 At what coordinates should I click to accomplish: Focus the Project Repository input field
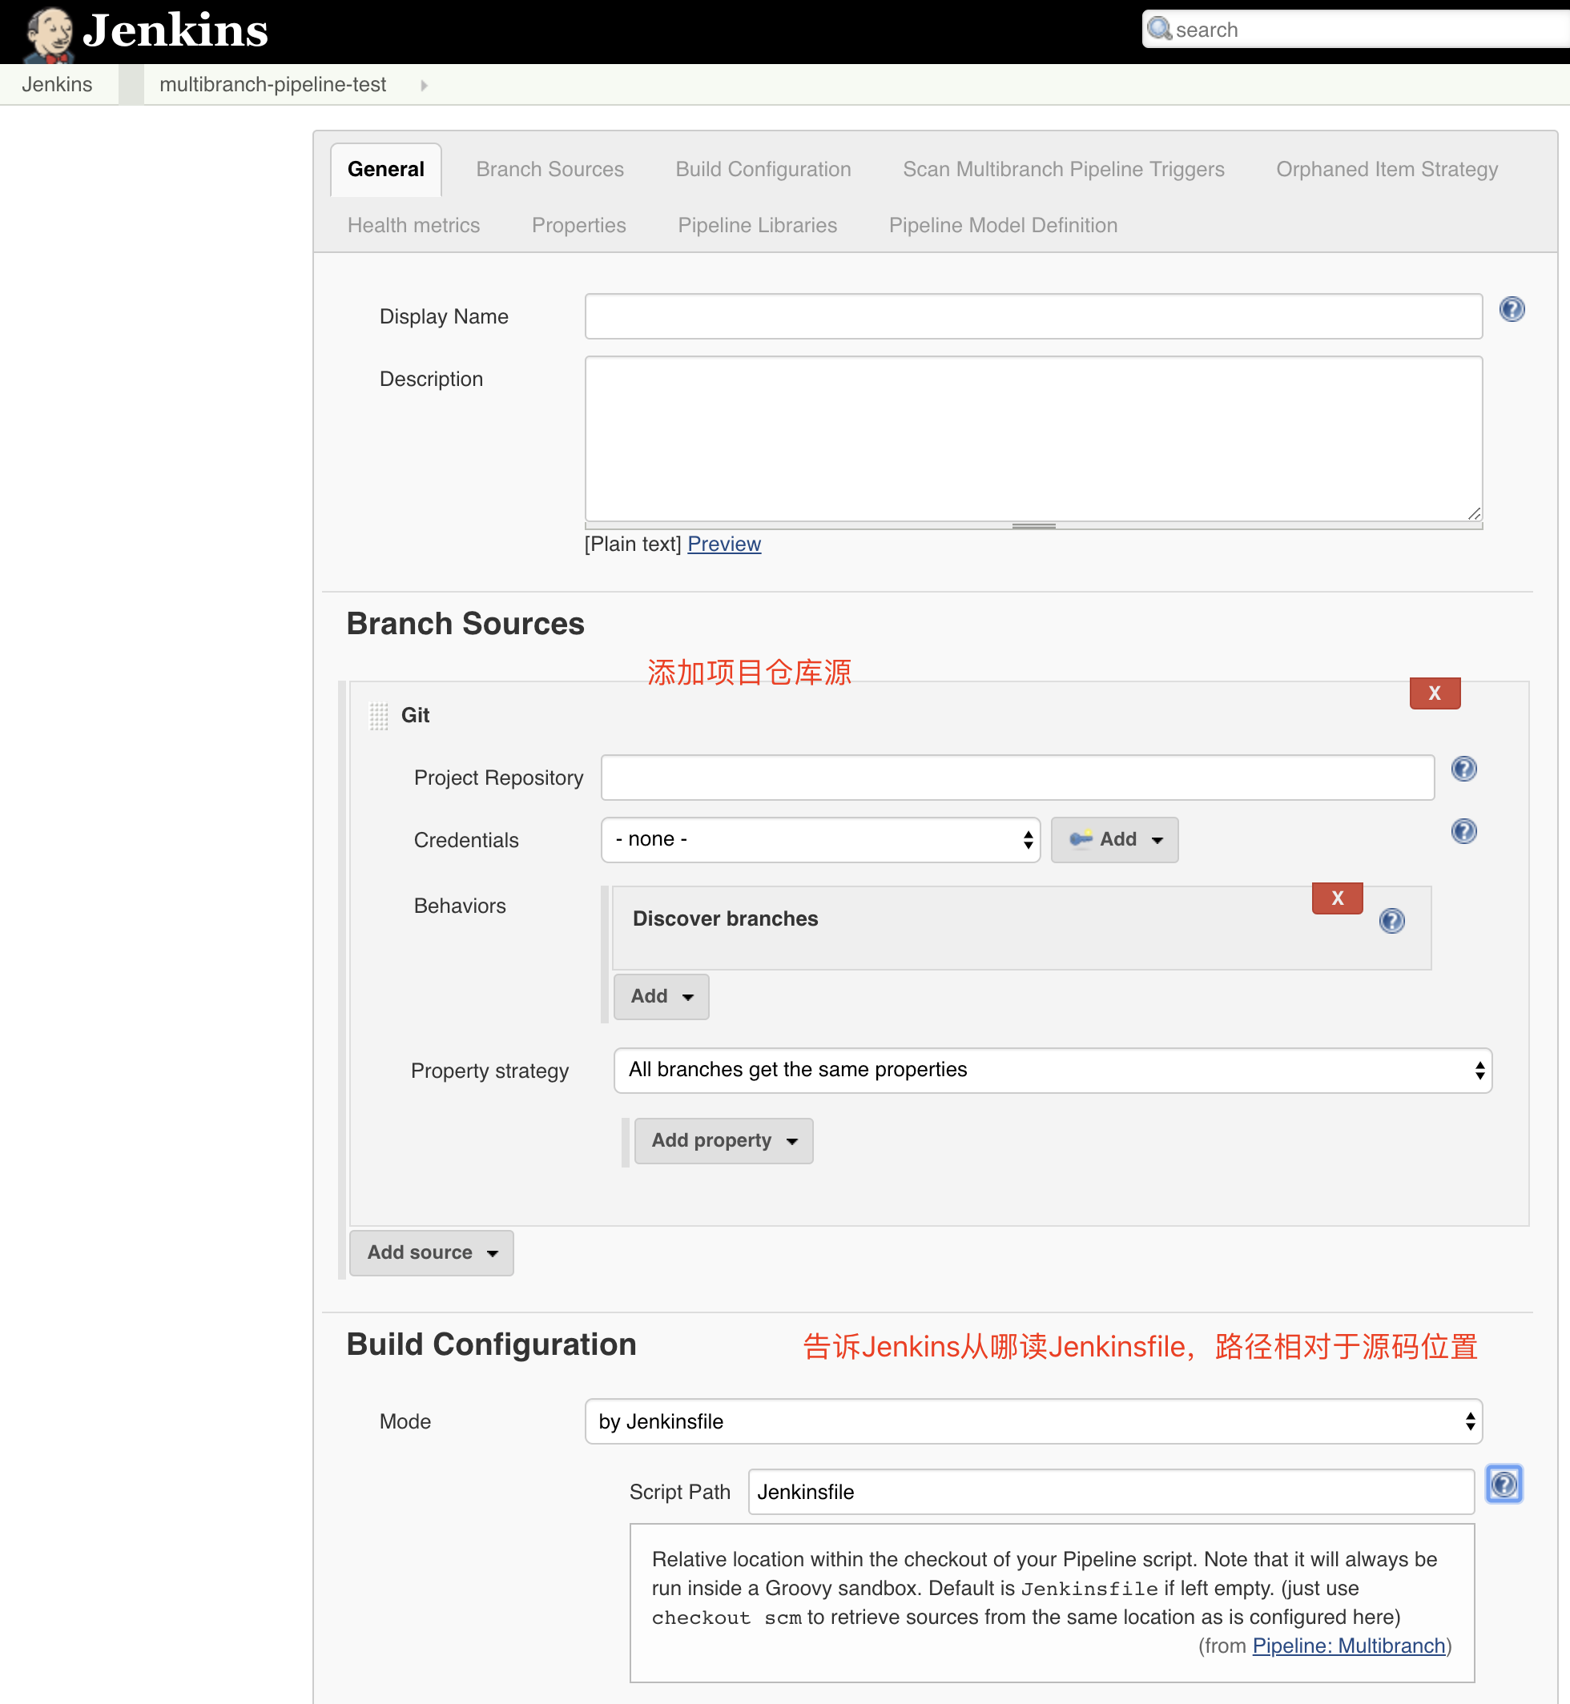pos(1017,778)
